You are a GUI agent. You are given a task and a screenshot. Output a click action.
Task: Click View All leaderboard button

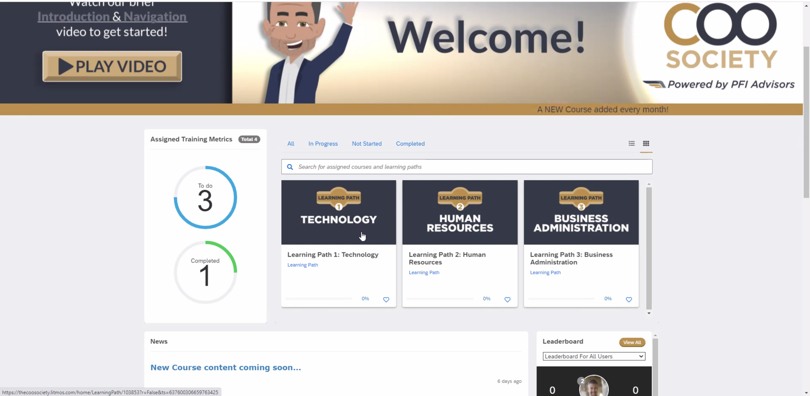click(x=632, y=342)
